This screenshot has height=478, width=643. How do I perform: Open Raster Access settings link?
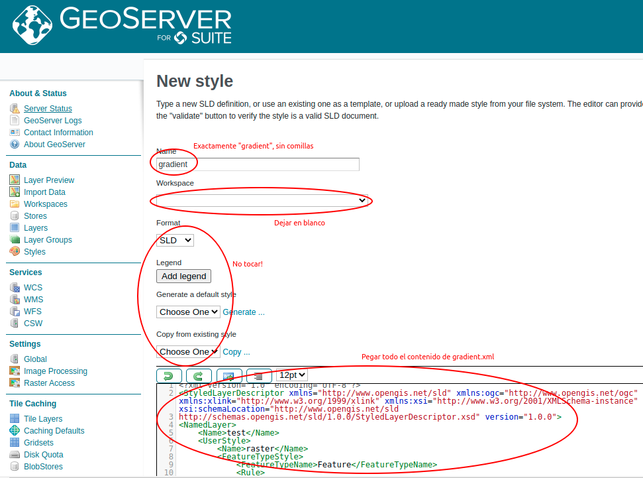(49, 383)
